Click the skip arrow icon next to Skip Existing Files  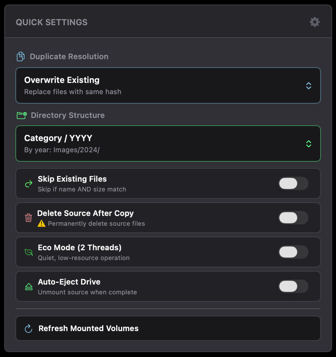[28, 183]
